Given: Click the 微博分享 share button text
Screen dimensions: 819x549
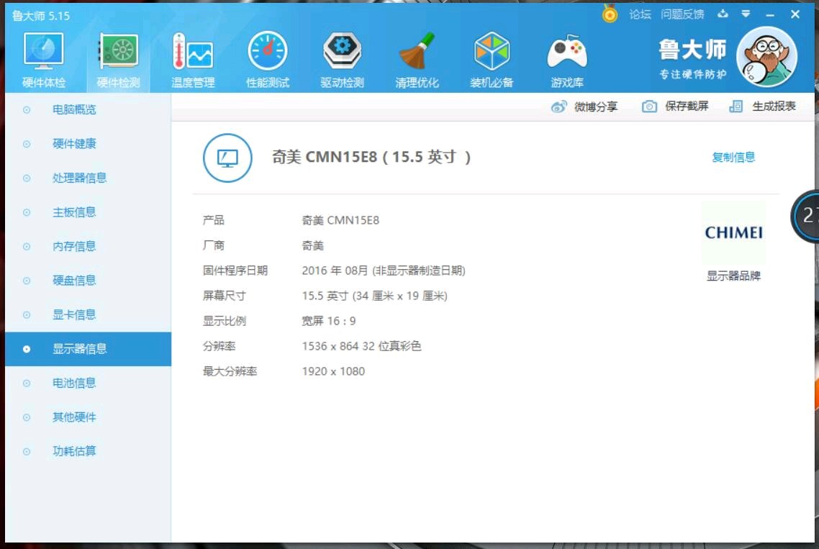Looking at the screenshot, I should (x=596, y=107).
